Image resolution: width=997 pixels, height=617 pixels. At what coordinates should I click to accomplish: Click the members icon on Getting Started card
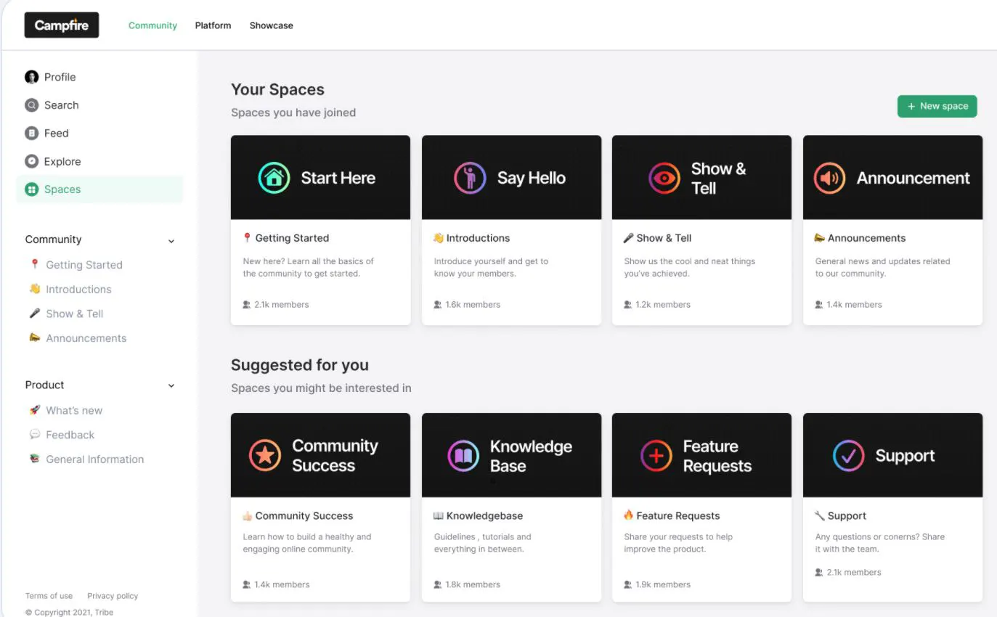point(247,305)
